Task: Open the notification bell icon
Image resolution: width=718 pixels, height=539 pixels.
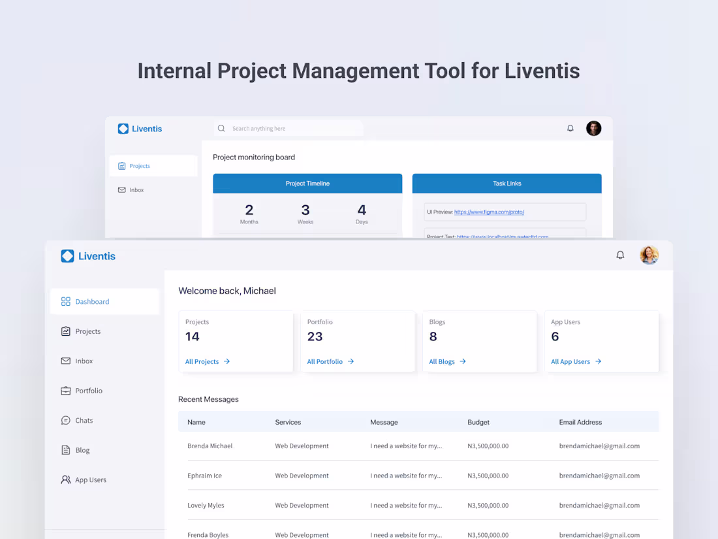Action: [x=620, y=255]
